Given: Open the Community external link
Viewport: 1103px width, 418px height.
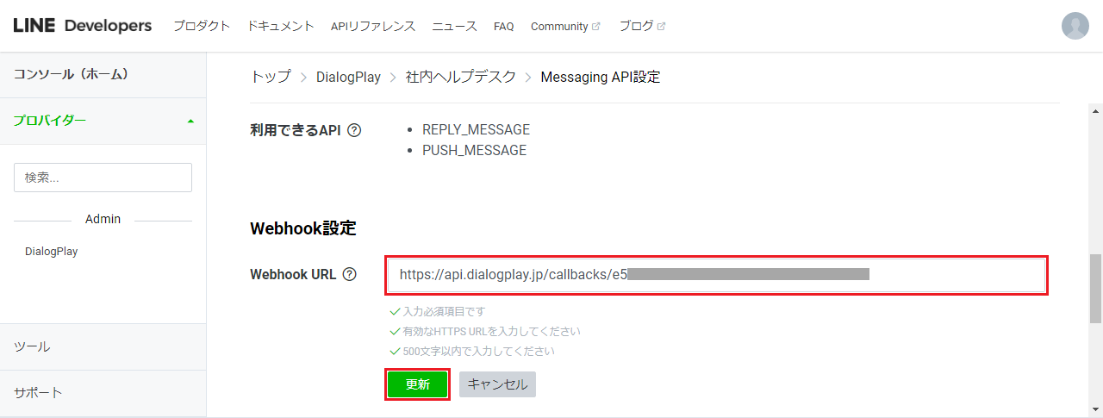Looking at the screenshot, I should (564, 26).
